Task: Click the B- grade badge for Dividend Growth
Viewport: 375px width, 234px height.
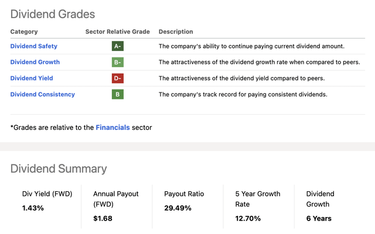Action: pos(118,62)
